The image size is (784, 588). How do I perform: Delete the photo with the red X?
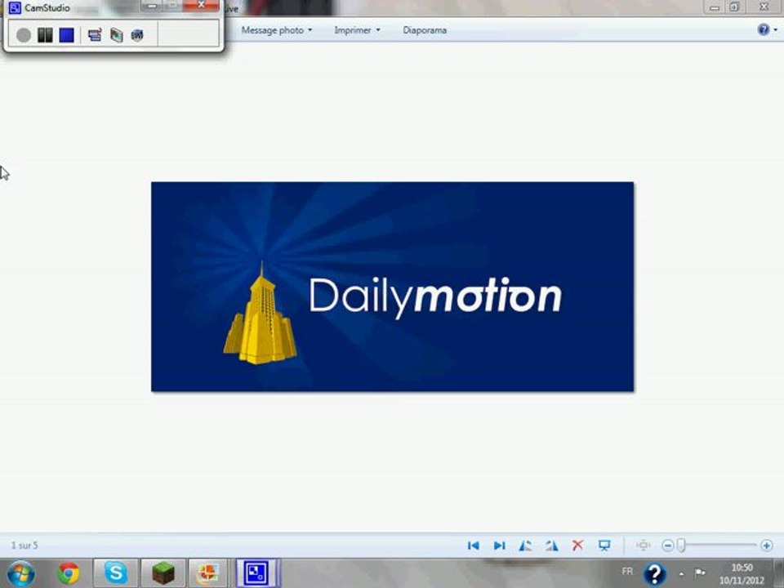[577, 545]
